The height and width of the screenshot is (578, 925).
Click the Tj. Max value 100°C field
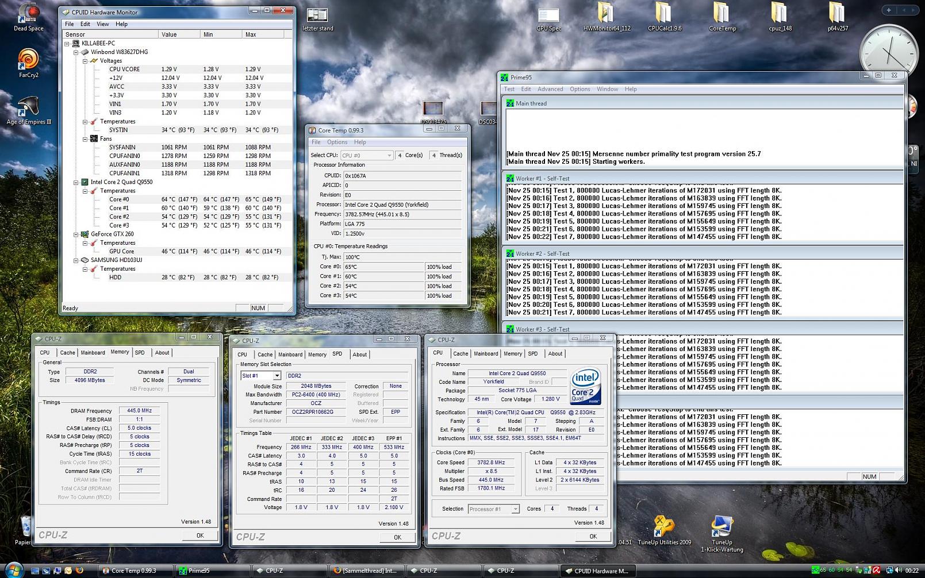coord(402,257)
